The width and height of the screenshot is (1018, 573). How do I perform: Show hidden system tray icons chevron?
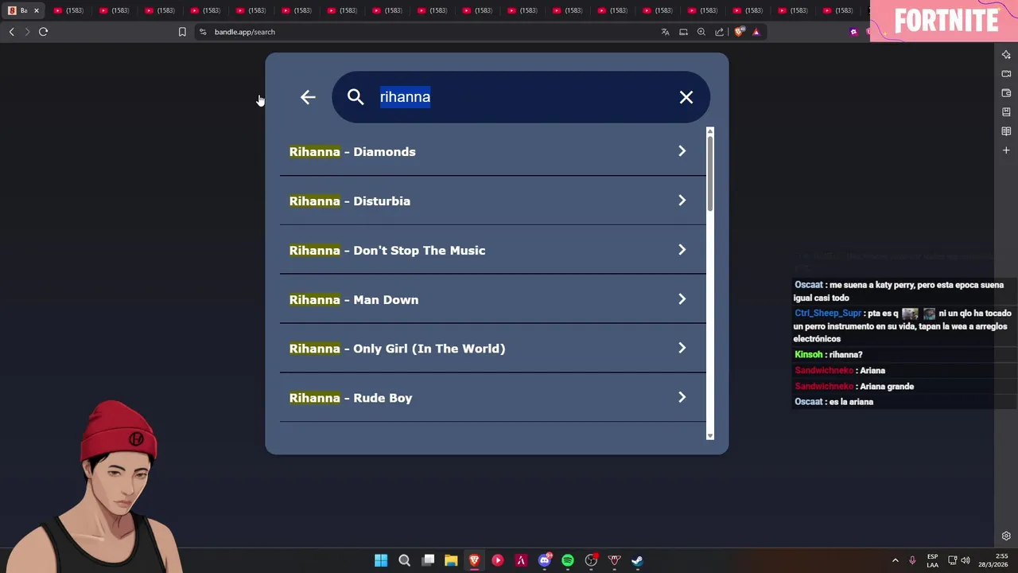coord(895,560)
